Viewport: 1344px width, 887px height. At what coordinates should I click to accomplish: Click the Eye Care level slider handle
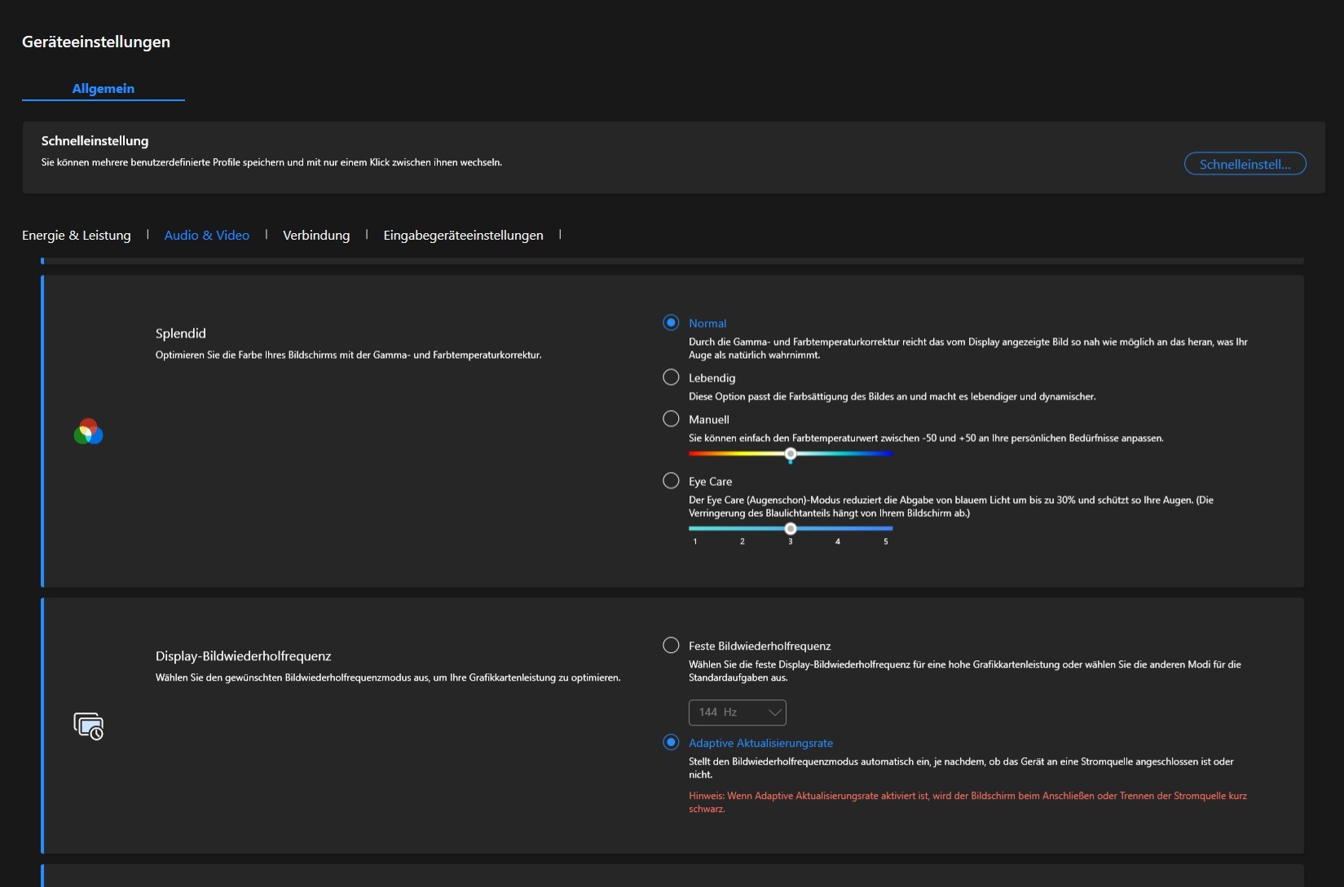coord(791,528)
